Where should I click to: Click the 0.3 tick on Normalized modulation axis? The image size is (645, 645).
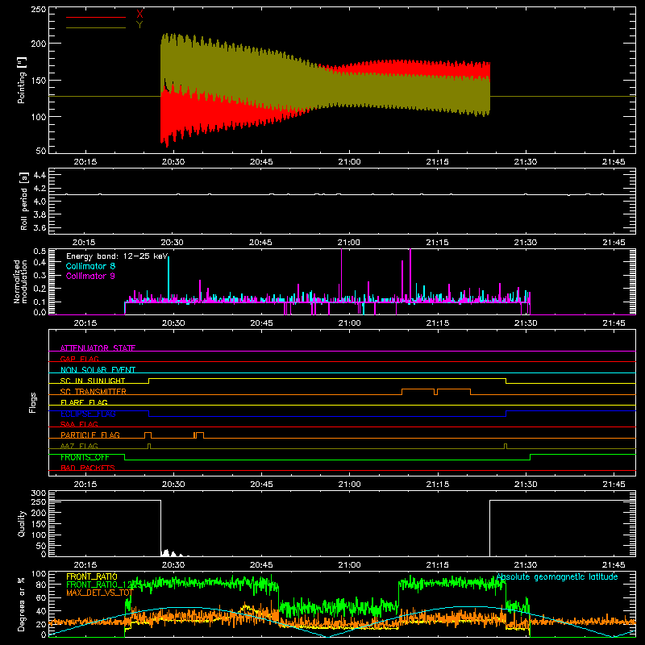point(40,275)
